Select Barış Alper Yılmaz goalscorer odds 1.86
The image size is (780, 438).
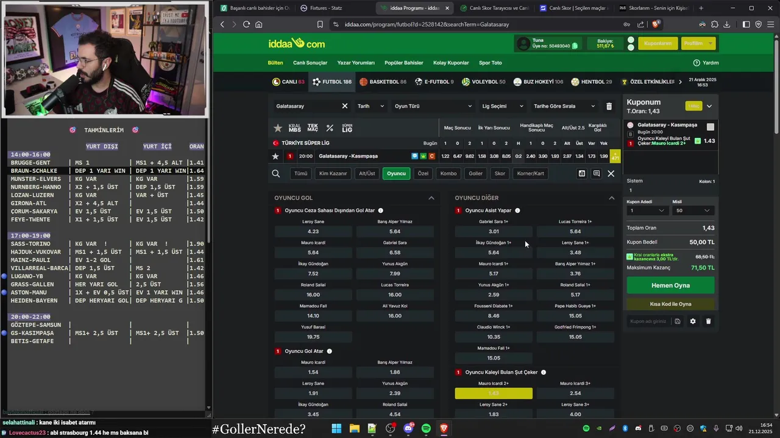395,372
